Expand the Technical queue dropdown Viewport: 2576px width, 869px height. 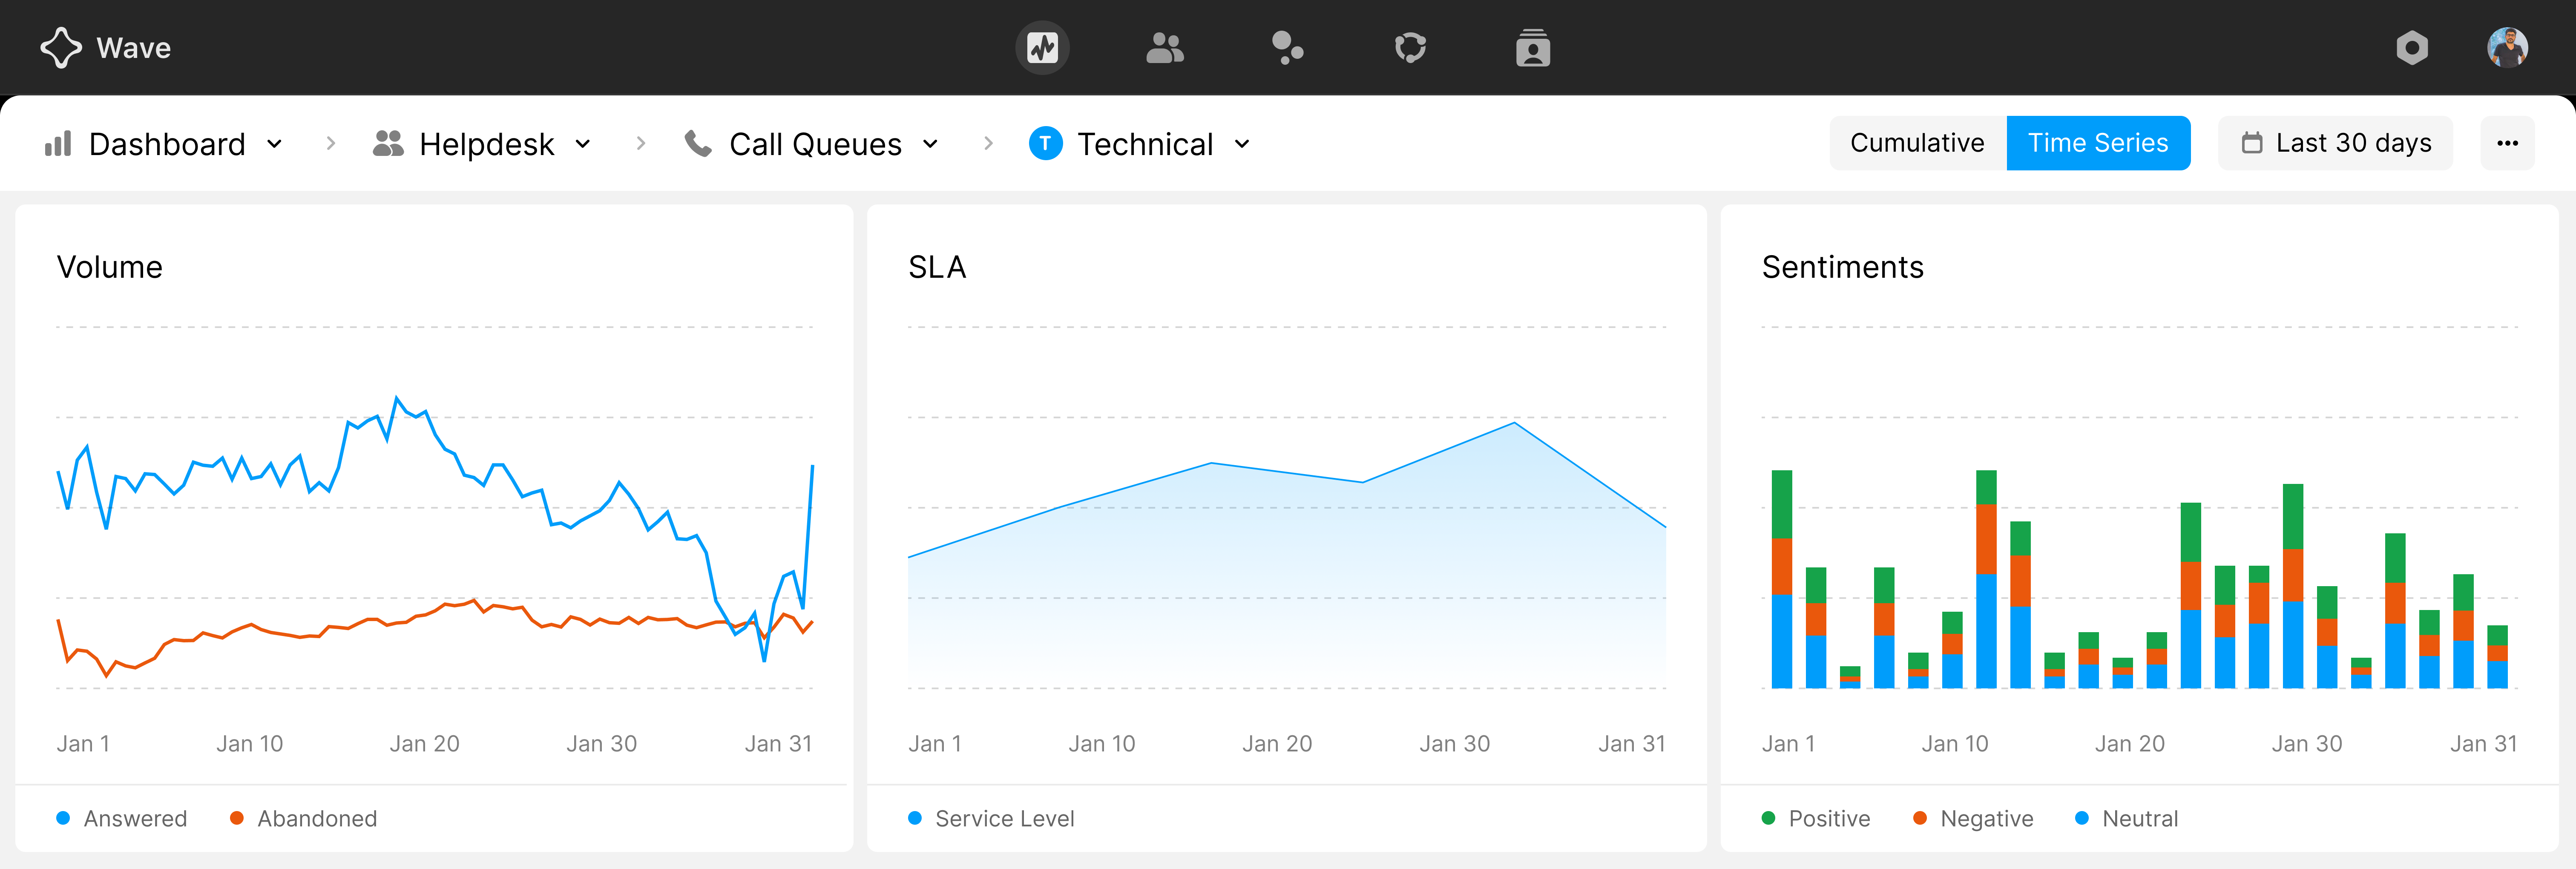[1242, 144]
